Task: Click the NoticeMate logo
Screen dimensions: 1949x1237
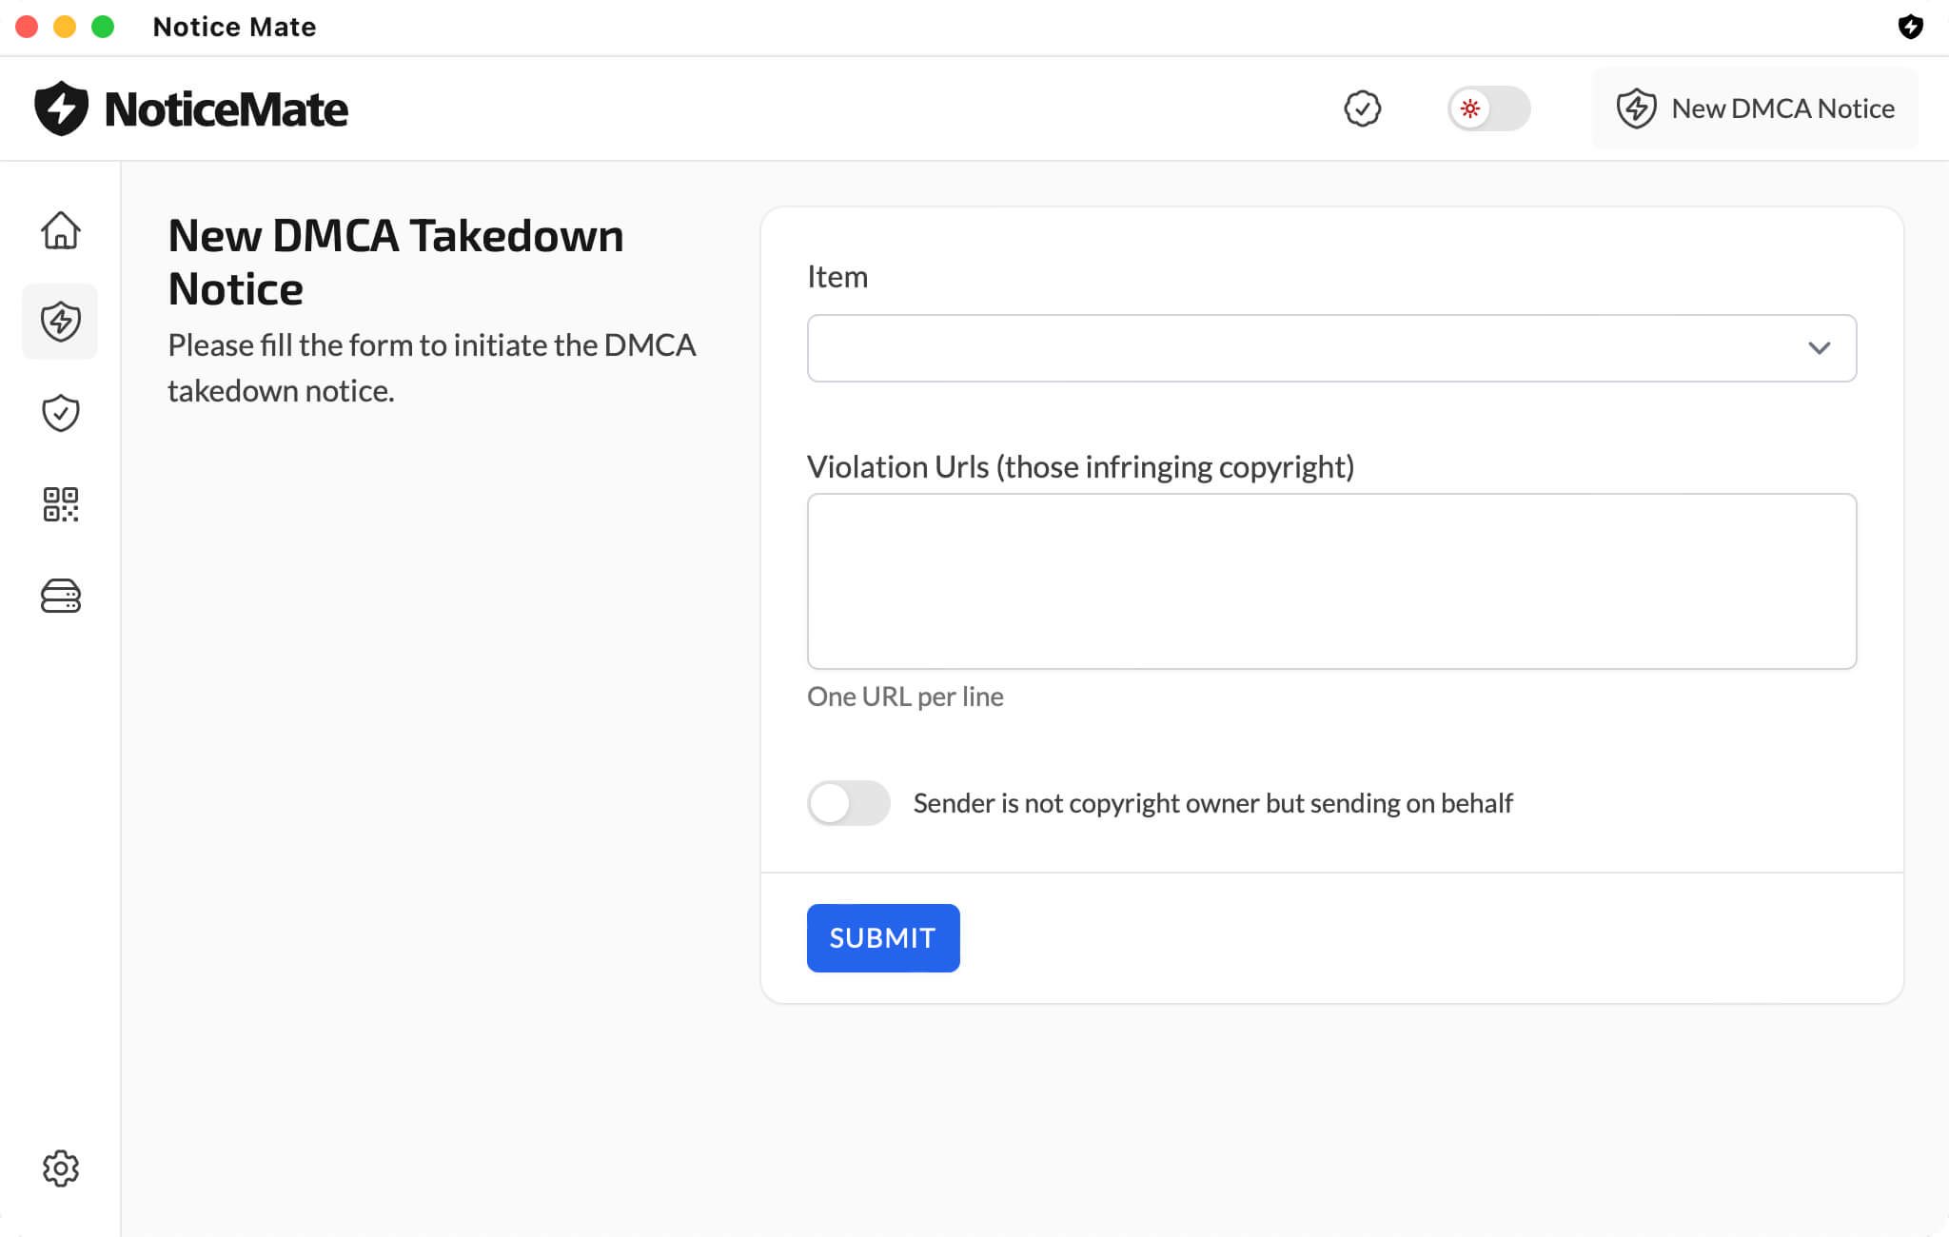Action: click(191, 108)
